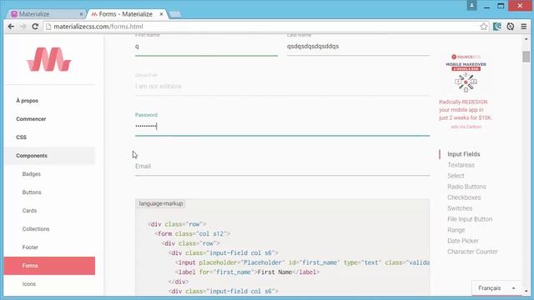Go back with the browser back arrow
This screenshot has height=300, width=534.
[11, 27]
